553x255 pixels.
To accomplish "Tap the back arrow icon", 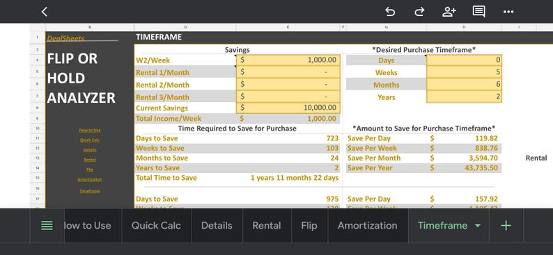I will pyautogui.click(x=44, y=12).
